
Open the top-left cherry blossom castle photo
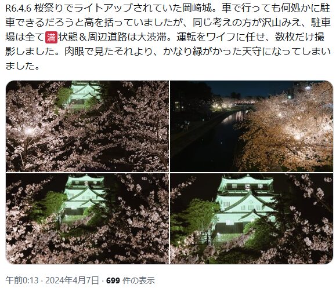click(87, 126)
